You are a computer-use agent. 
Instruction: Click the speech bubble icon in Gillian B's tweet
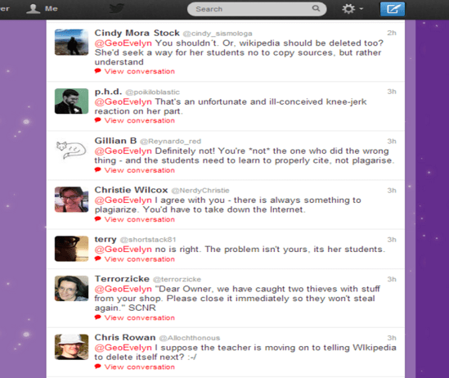click(98, 170)
